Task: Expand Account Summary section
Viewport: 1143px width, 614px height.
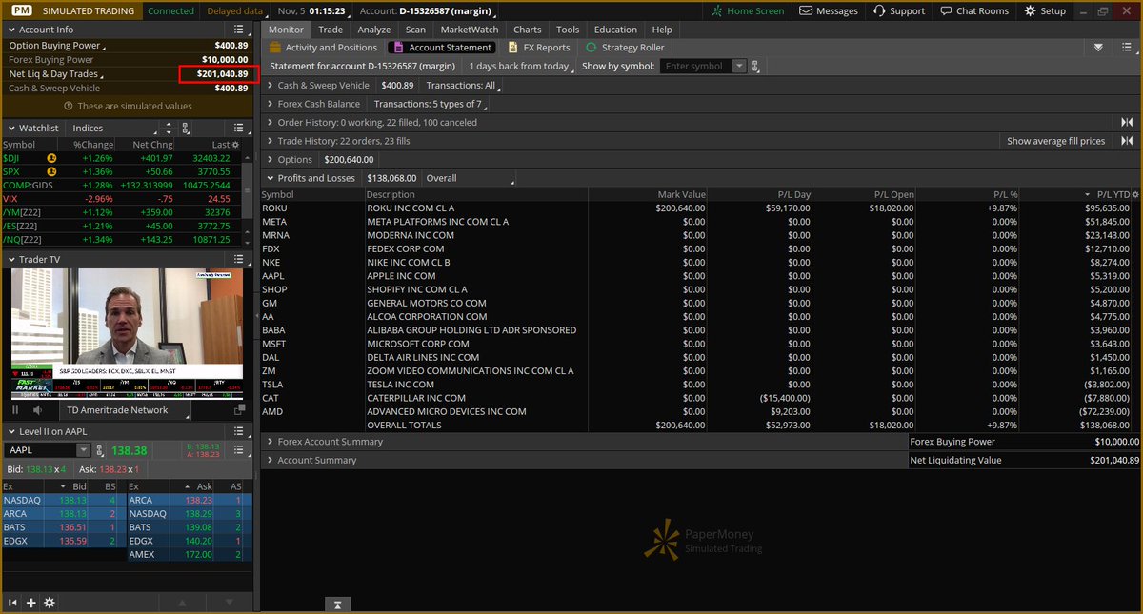Action: coord(270,460)
